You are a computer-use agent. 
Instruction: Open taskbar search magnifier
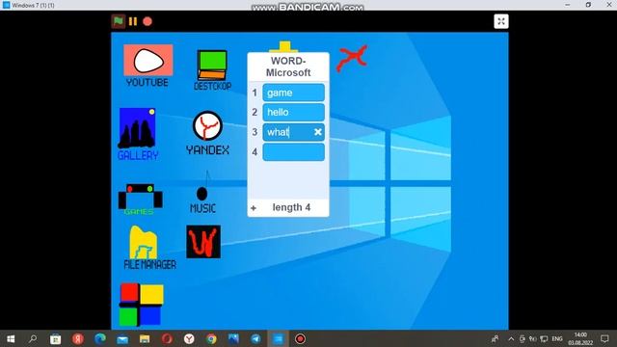tap(33, 338)
